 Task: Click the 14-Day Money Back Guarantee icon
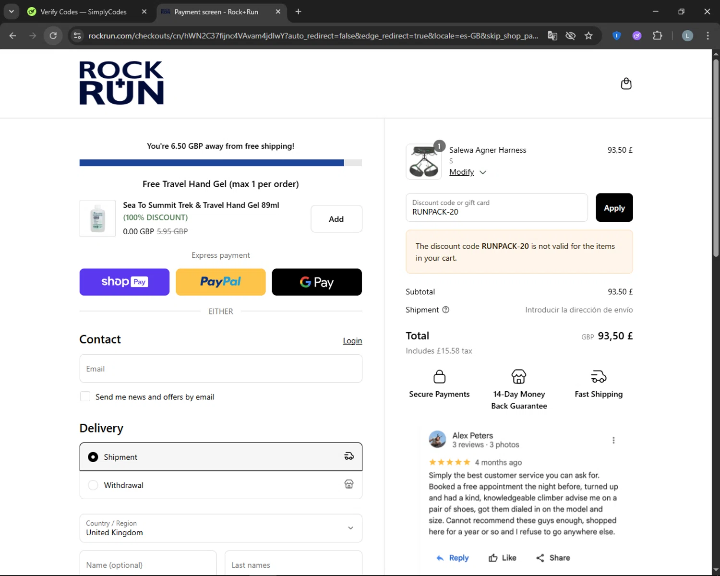pyautogui.click(x=519, y=376)
